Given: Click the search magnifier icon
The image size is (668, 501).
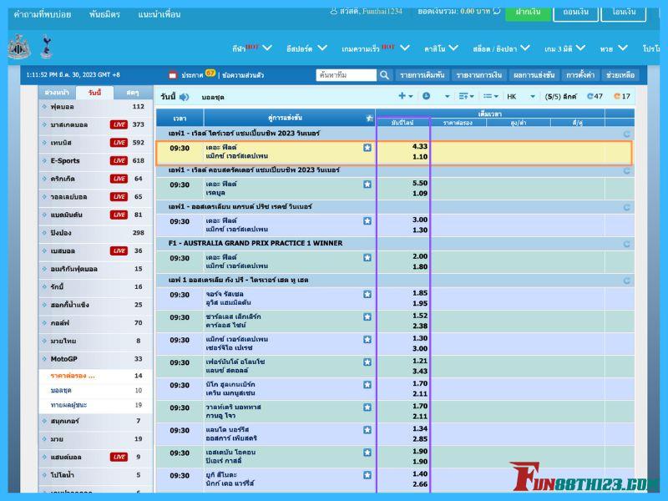Looking at the screenshot, I should pyautogui.click(x=384, y=75).
